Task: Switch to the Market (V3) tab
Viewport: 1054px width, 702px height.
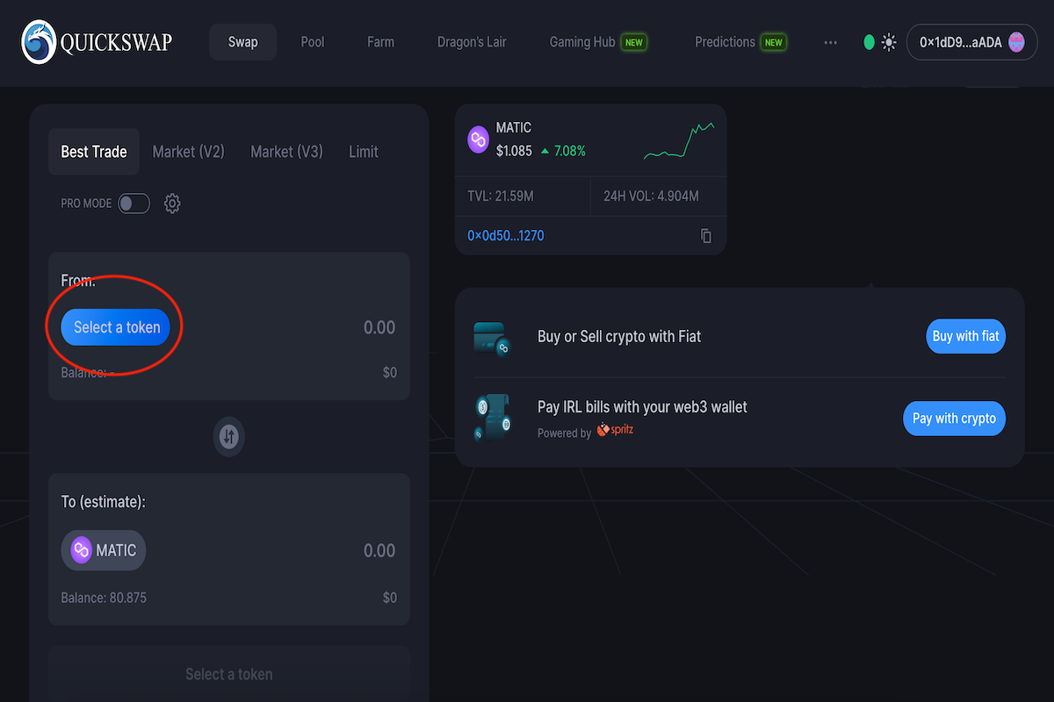Action: coord(286,152)
